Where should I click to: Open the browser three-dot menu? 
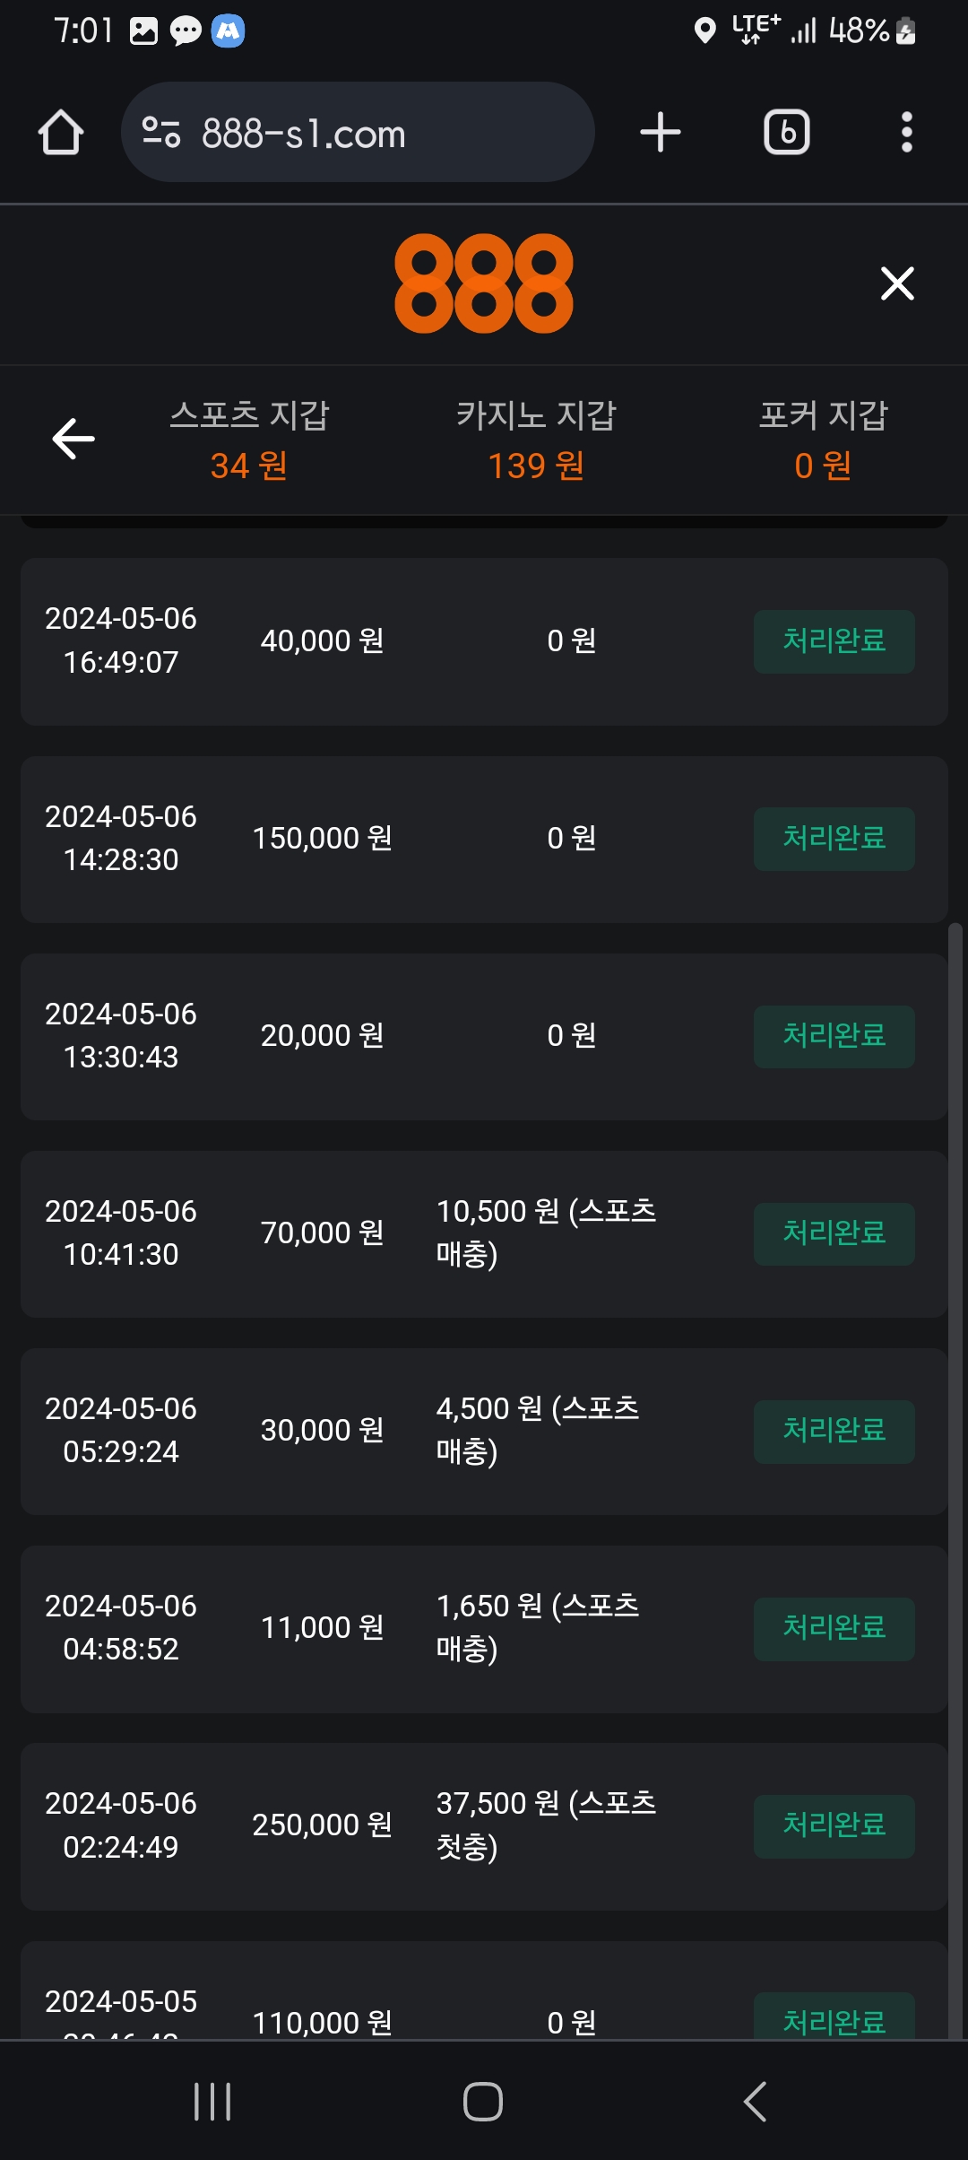click(x=907, y=133)
